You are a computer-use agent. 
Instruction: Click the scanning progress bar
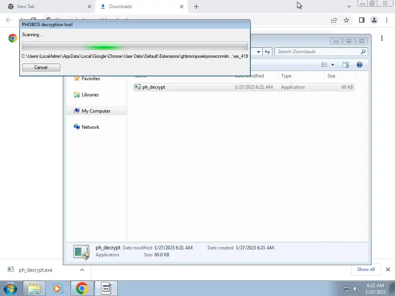[135, 46]
